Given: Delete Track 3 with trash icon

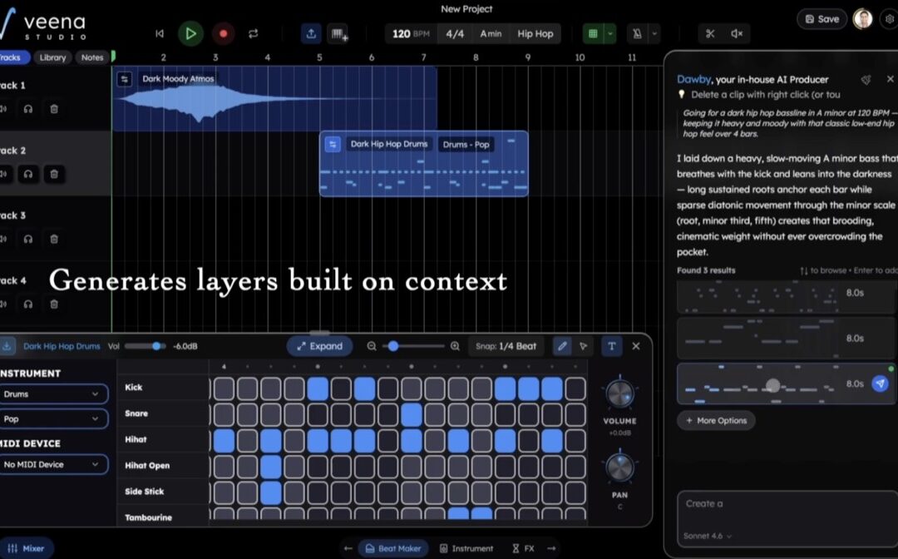Looking at the screenshot, I should coord(54,239).
